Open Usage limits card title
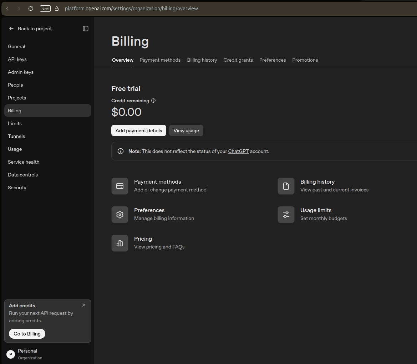The width and height of the screenshot is (417, 364). 316,210
